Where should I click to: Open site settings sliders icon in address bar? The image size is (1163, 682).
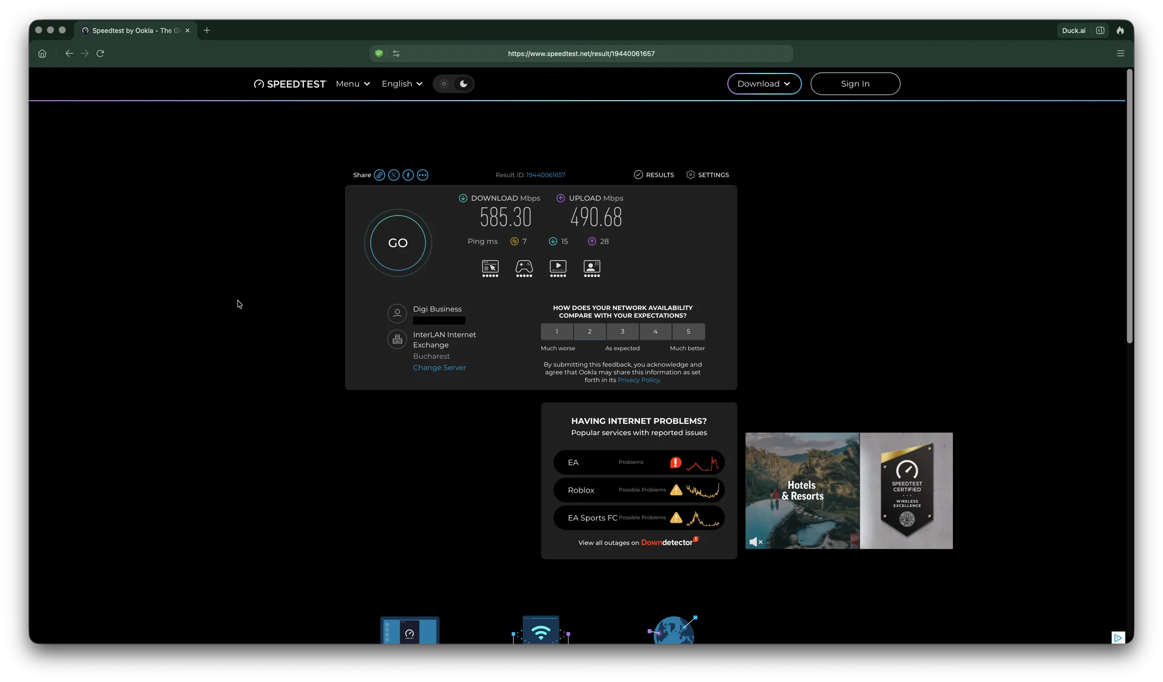[396, 53]
